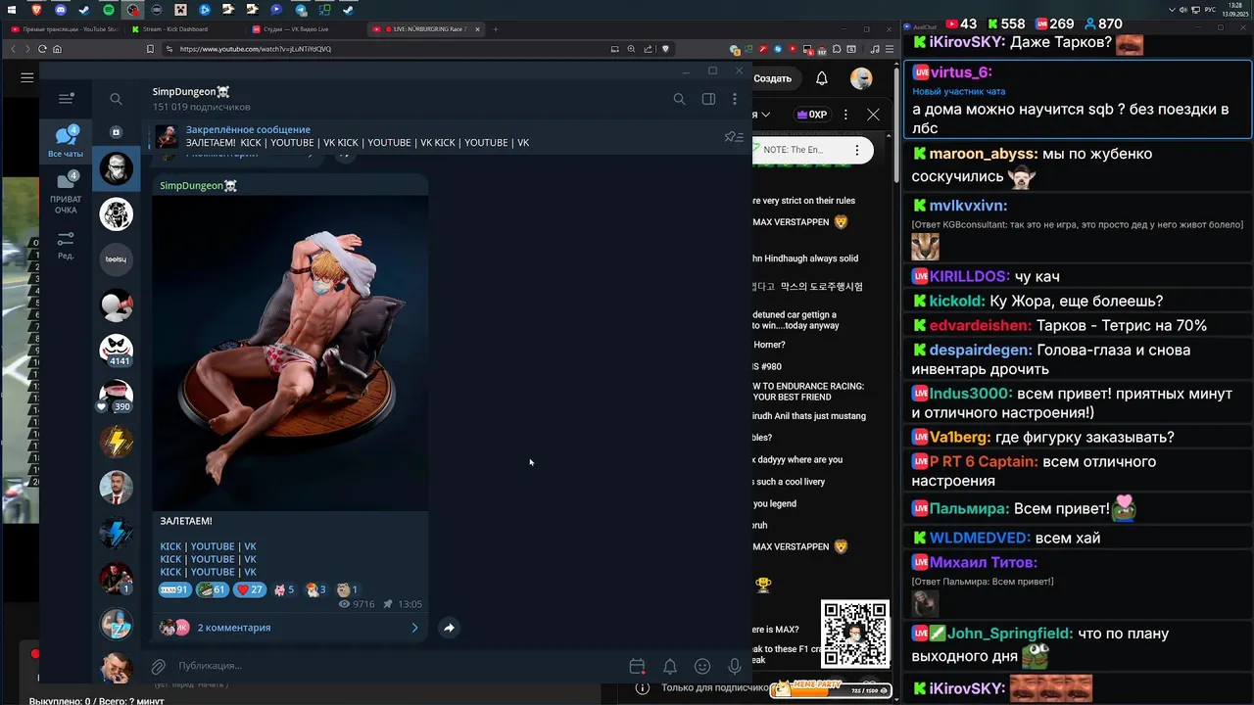
Task: Open the YouTube guide hamburger menu
Action: click(27, 77)
